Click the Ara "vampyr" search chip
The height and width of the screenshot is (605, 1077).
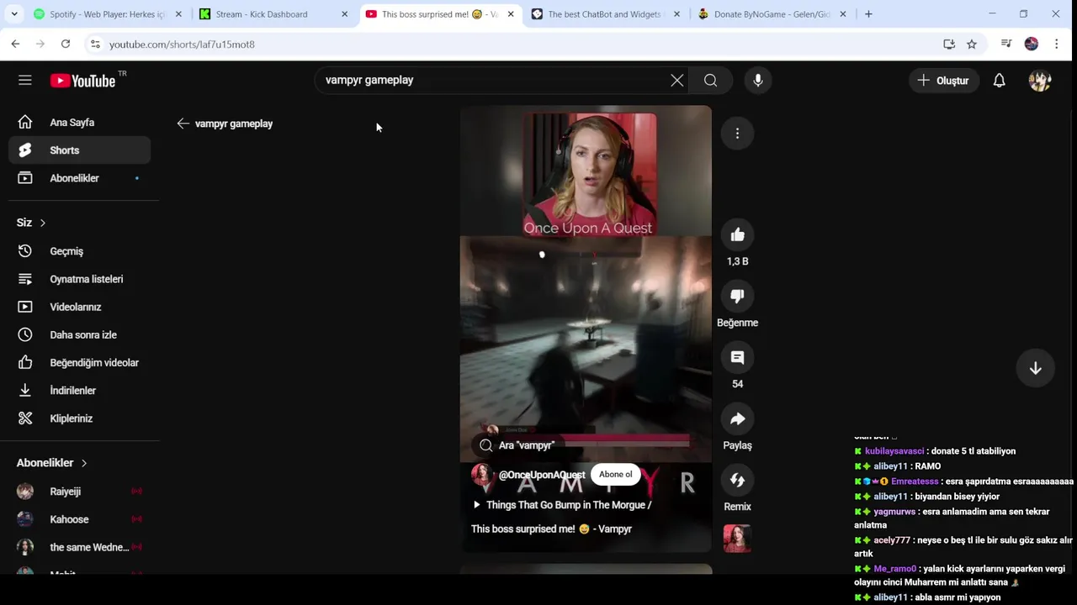point(517,445)
